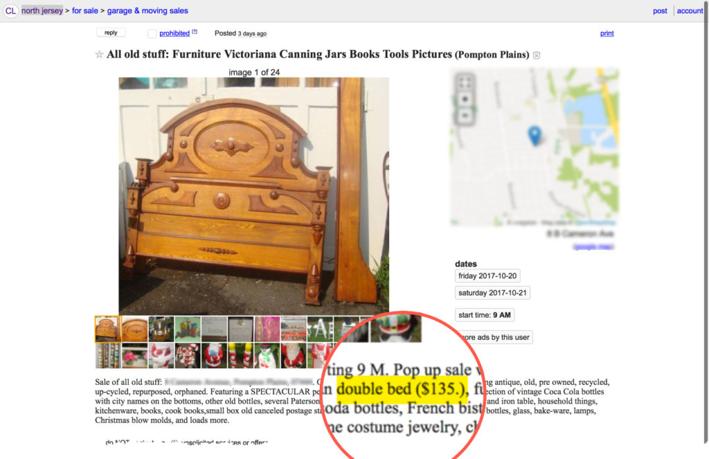Image resolution: width=709 pixels, height=459 pixels.
Task: Open the print link
Action: (x=607, y=33)
